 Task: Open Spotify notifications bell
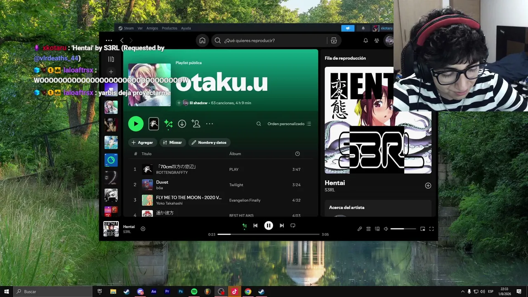(x=365, y=40)
